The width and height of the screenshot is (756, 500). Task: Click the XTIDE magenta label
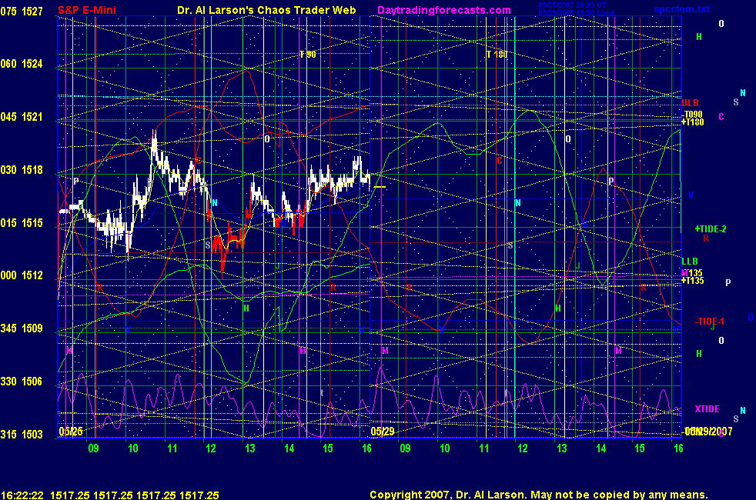(707, 409)
